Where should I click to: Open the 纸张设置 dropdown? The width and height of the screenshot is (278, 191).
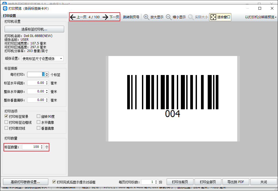43,59
